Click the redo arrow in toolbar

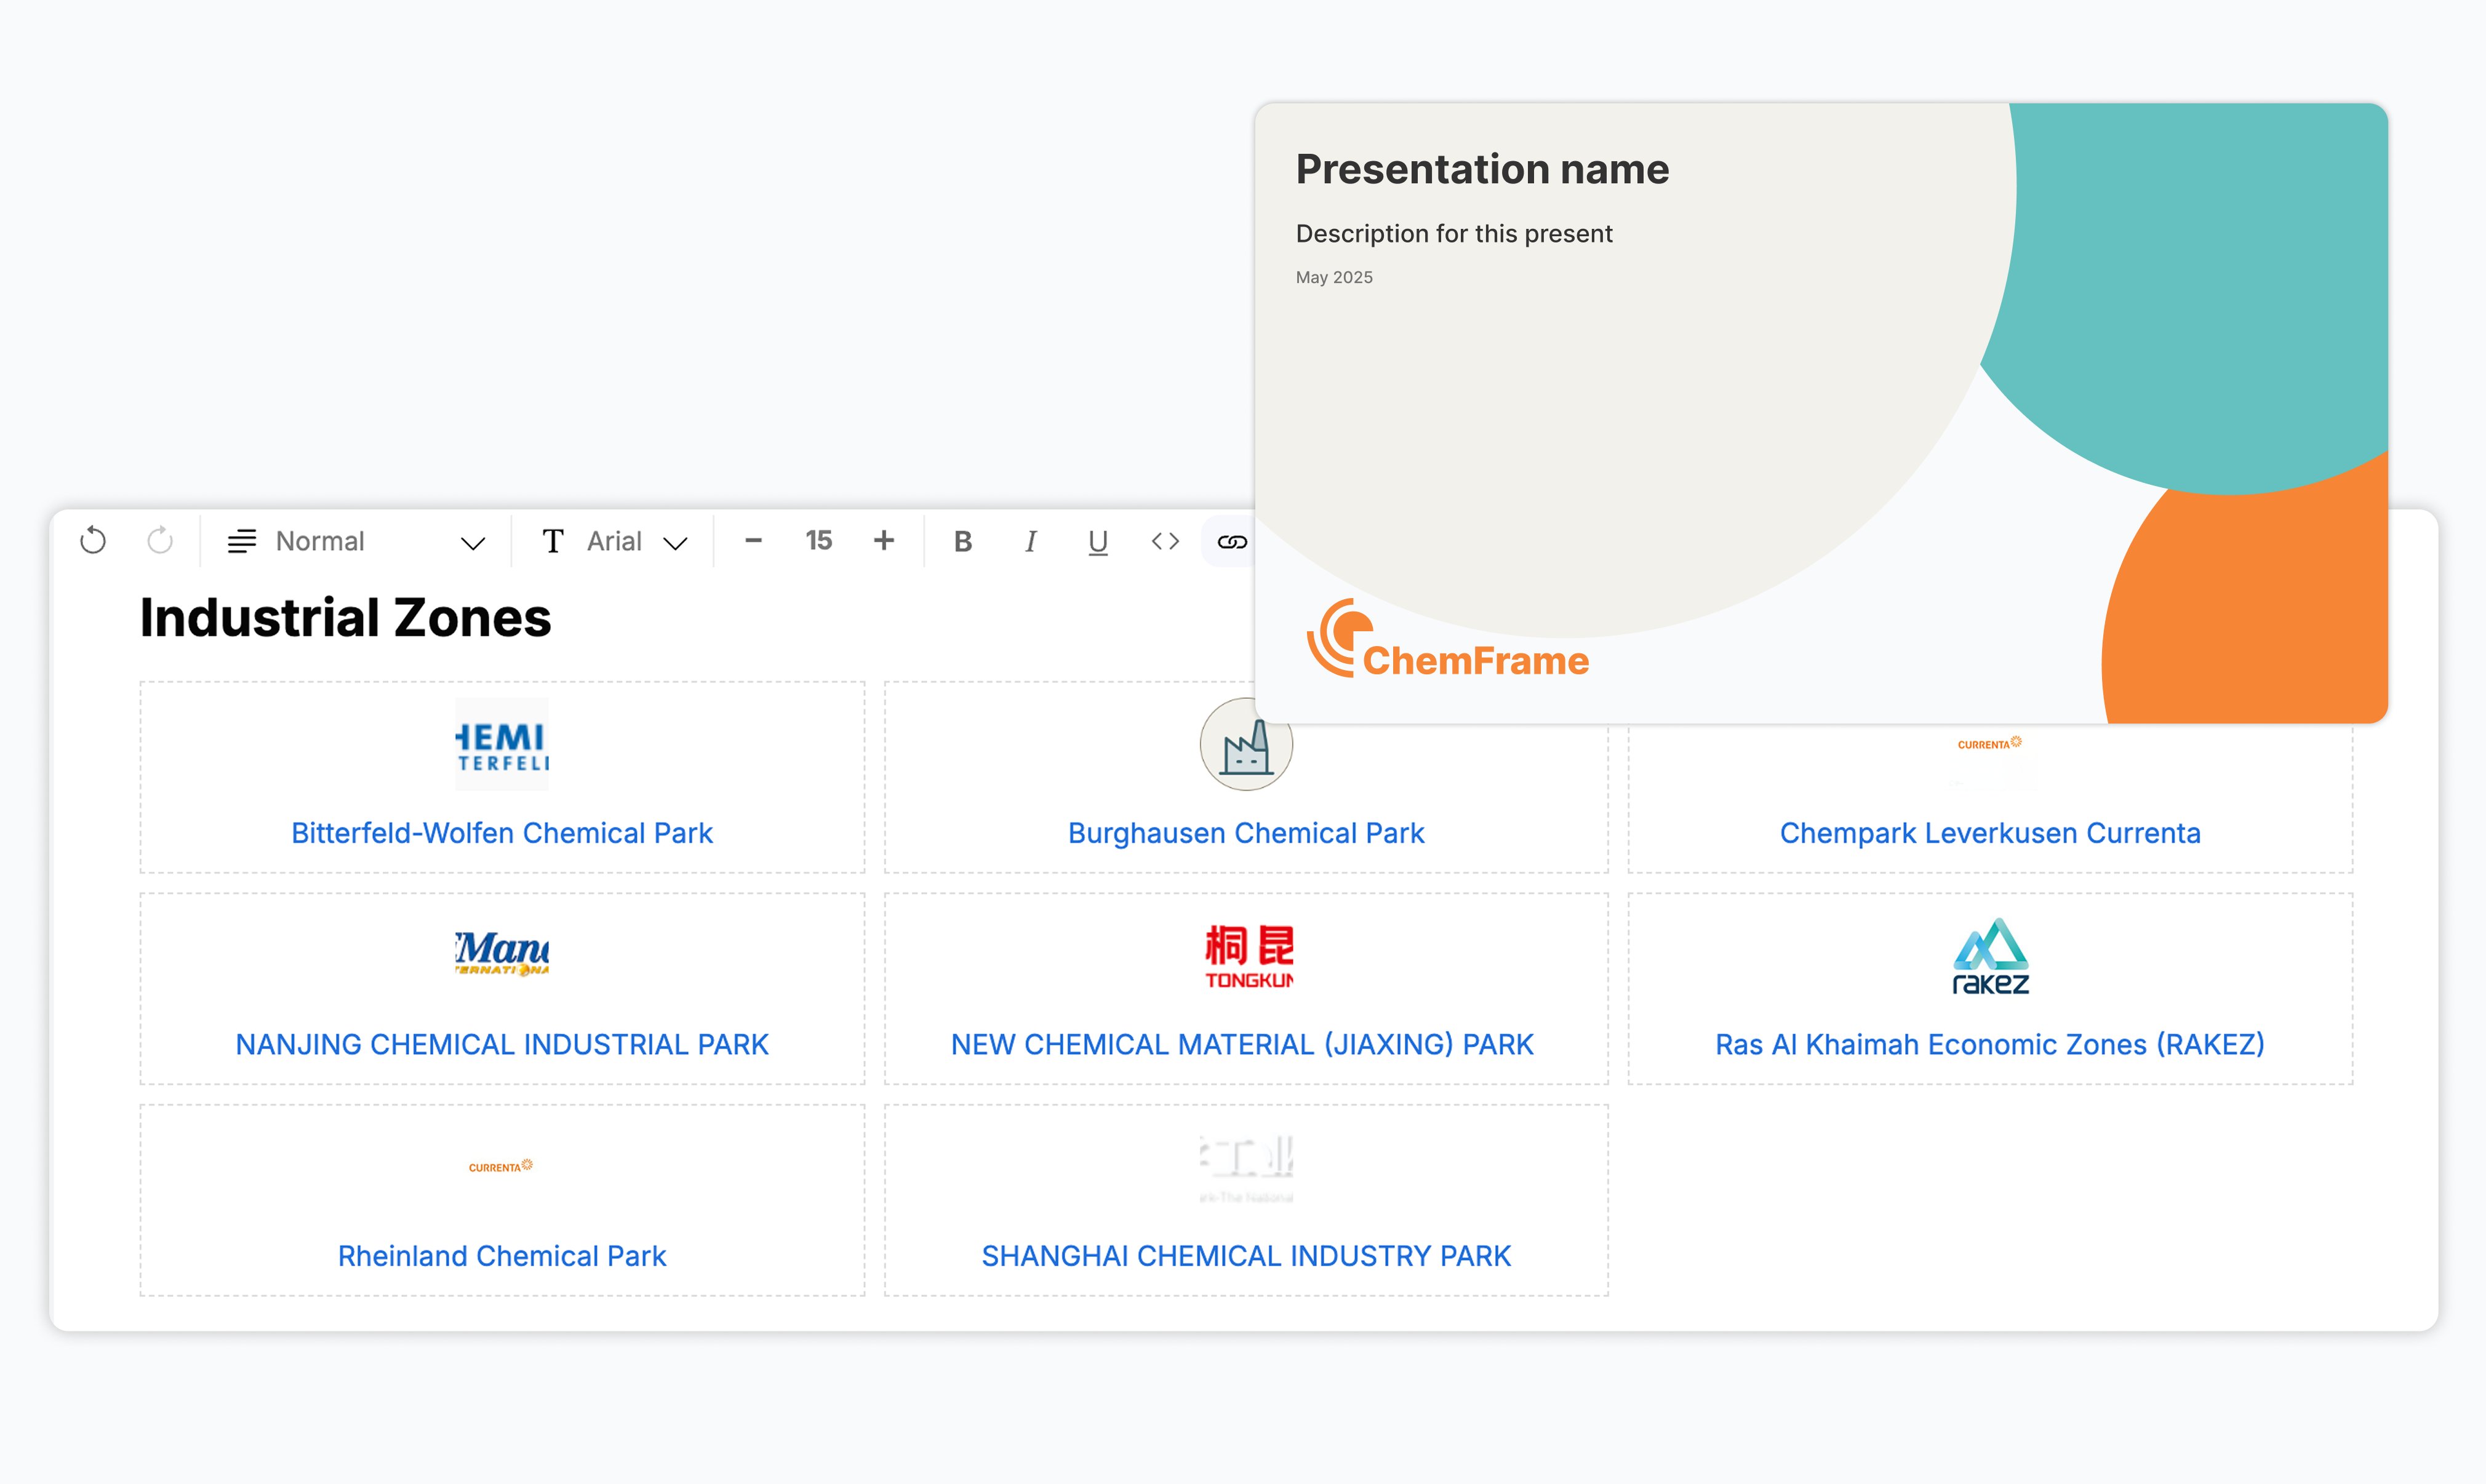coord(160,541)
